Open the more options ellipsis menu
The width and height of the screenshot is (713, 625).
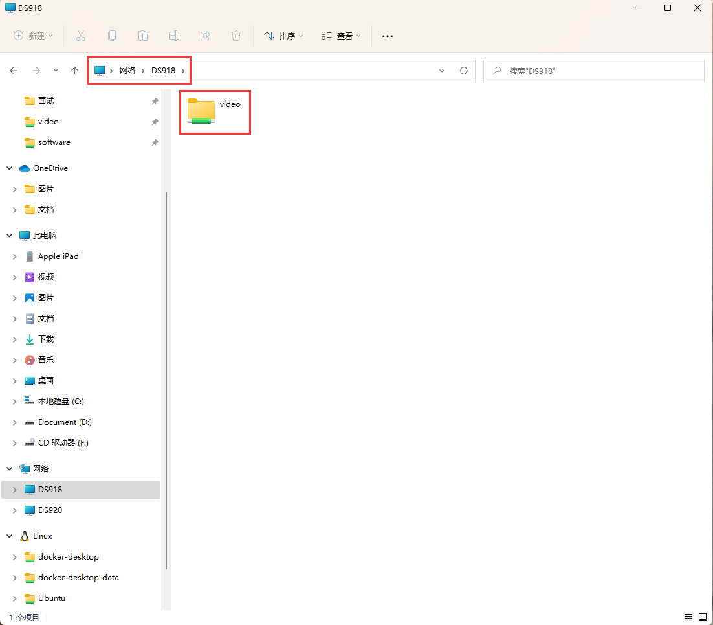(x=388, y=36)
